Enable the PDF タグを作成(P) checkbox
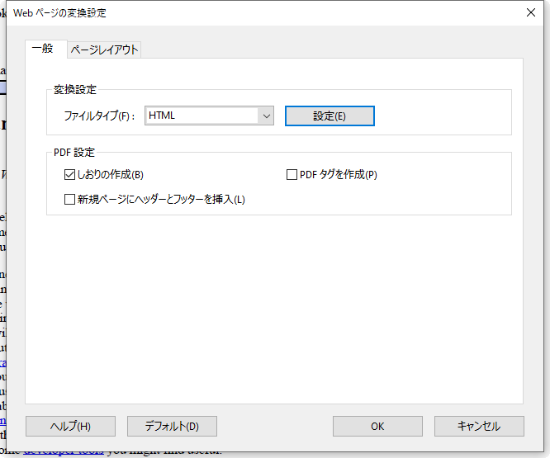550x458 pixels. coord(292,175)
